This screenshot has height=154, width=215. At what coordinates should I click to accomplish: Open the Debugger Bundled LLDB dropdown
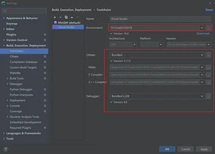coord(157,96)
